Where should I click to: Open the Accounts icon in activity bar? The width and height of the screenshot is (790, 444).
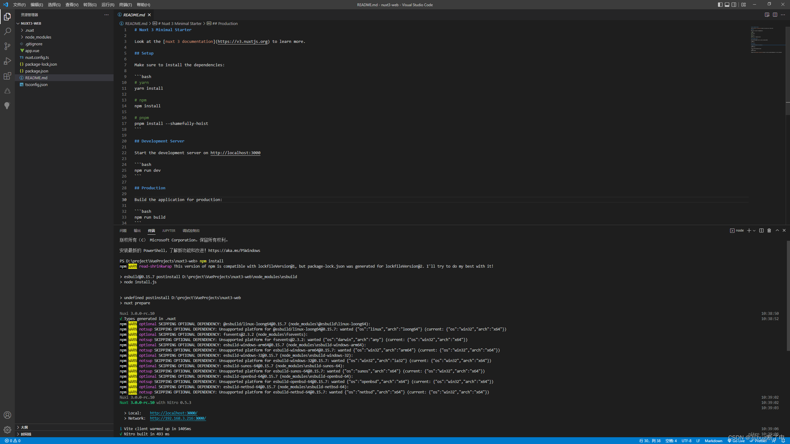pyautogui.click(x=7, y=415)
